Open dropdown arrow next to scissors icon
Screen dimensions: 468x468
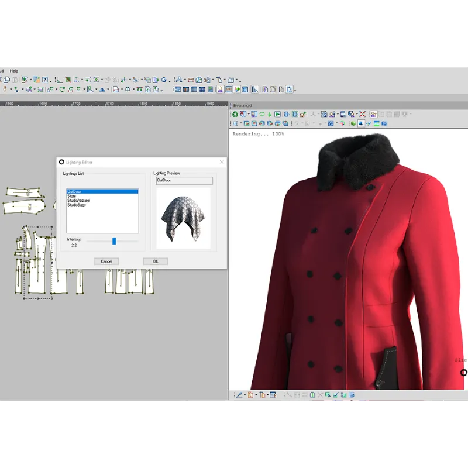(x=142, y=80)
